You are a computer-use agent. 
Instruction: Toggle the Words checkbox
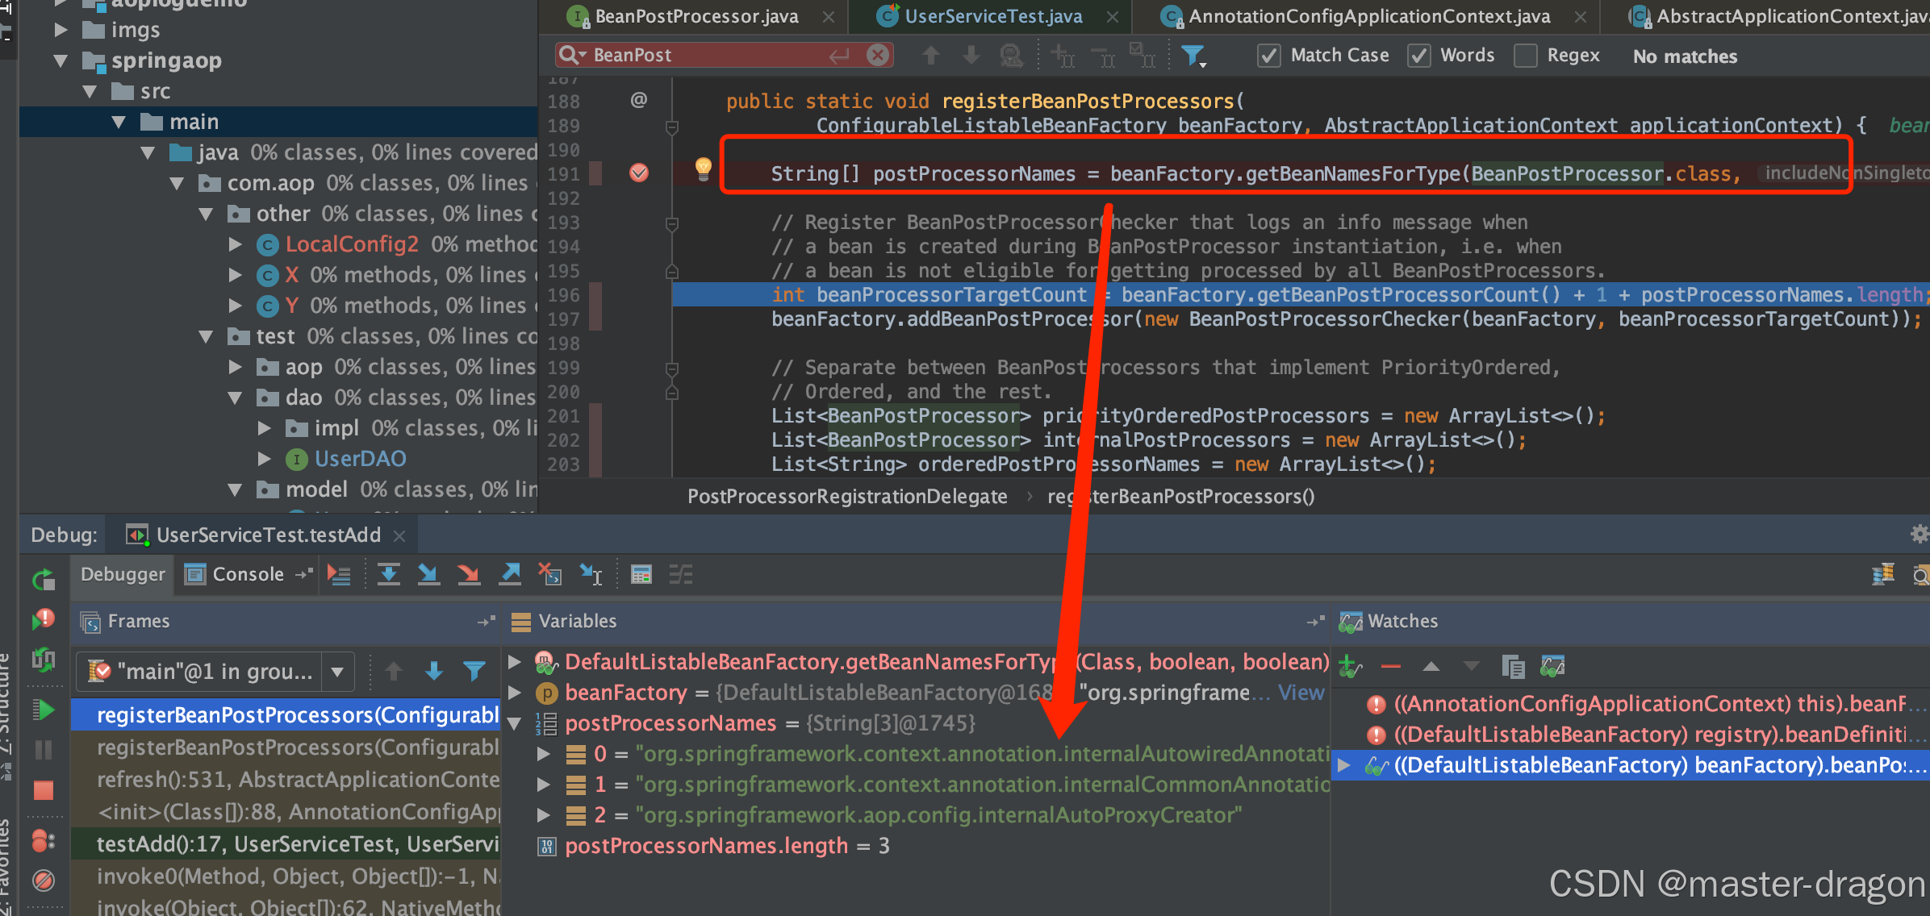click(1418, 56)
